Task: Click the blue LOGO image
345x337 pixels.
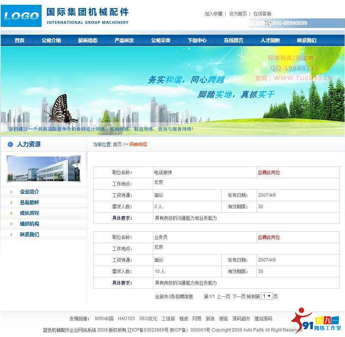Action: pos(21,16)
